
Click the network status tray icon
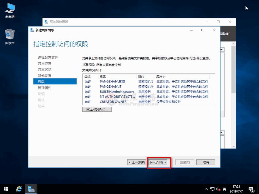pos(212,189)
